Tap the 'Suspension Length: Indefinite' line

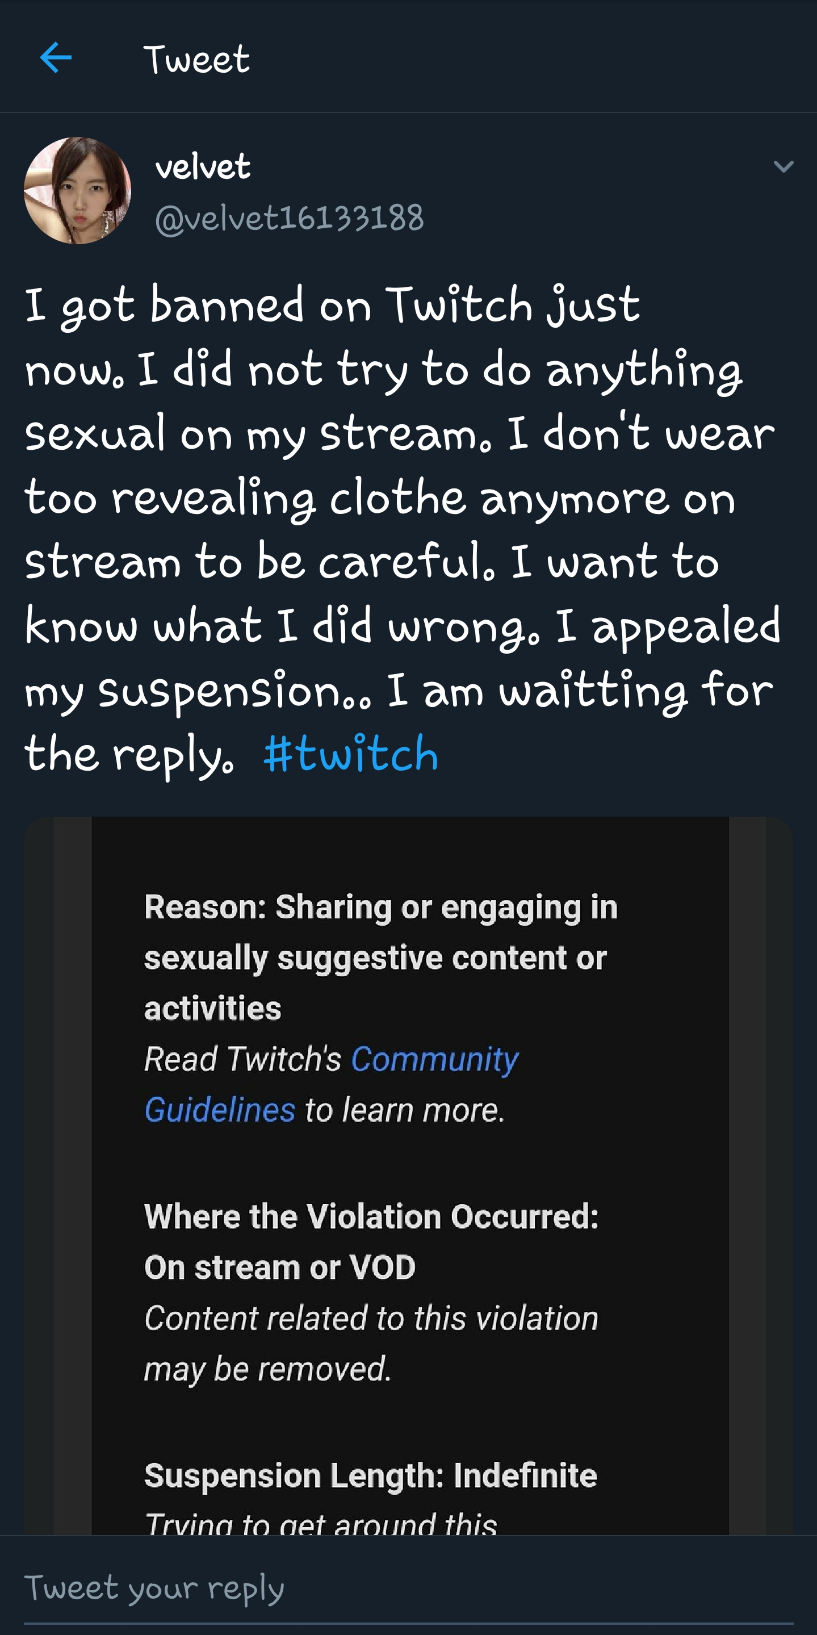[x=370, y=1475]
